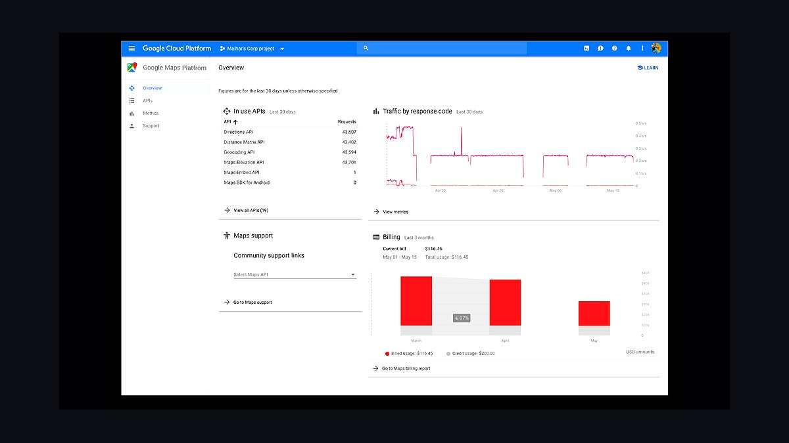
Task: Open View all APIs (19) link
Action: 246,211
